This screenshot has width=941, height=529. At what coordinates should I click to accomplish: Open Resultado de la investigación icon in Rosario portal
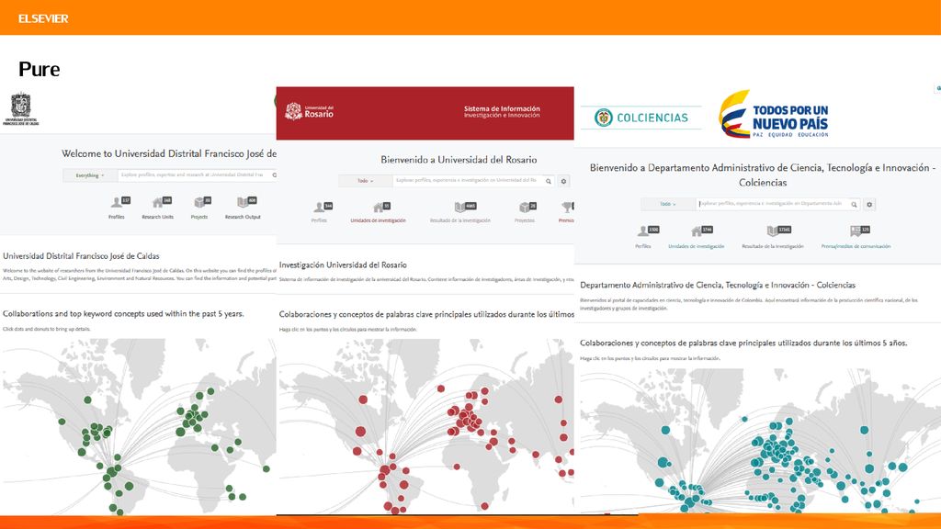click(464, 207)
